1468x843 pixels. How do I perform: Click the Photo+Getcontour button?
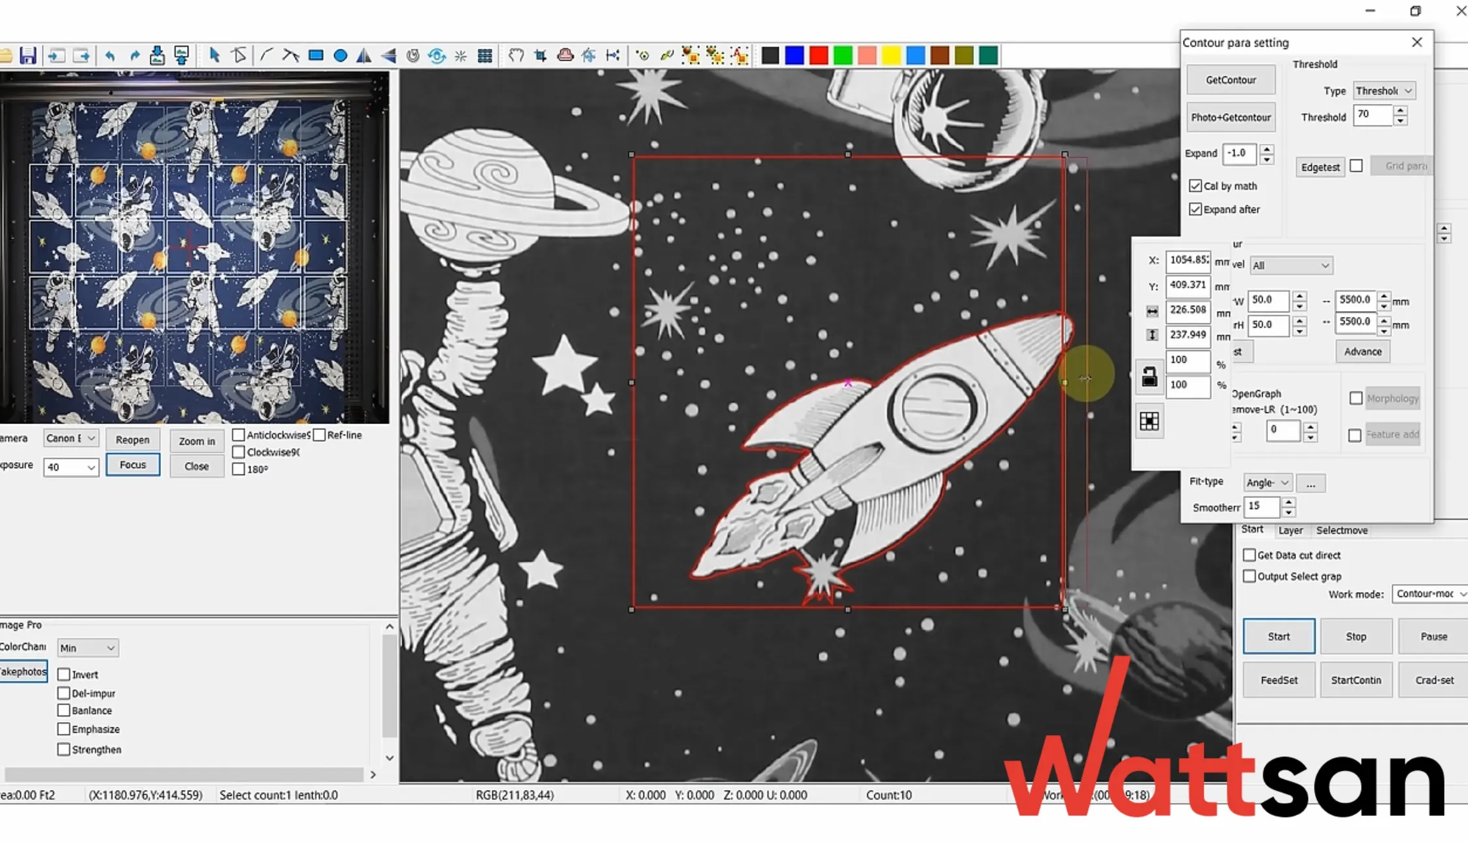1231,118
